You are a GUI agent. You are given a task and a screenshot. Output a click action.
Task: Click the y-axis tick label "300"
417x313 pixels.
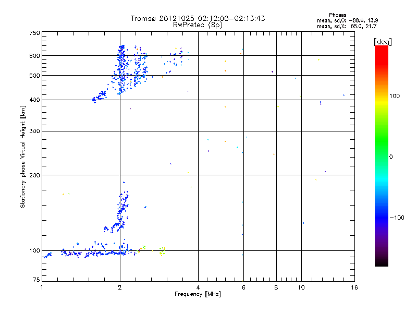[34, 131]
